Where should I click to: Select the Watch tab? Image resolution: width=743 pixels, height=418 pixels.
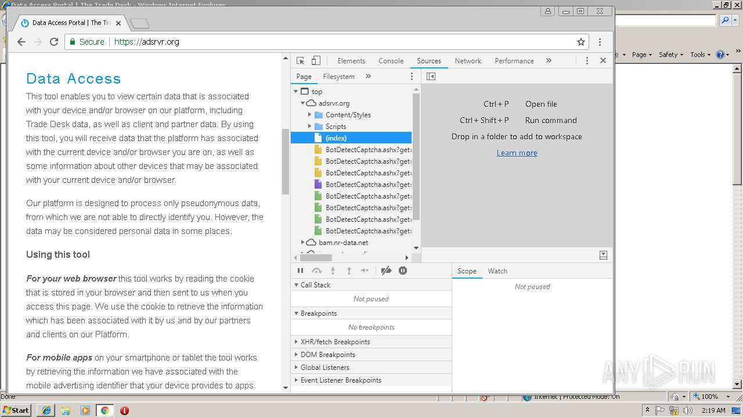click(x=497, y=271)
